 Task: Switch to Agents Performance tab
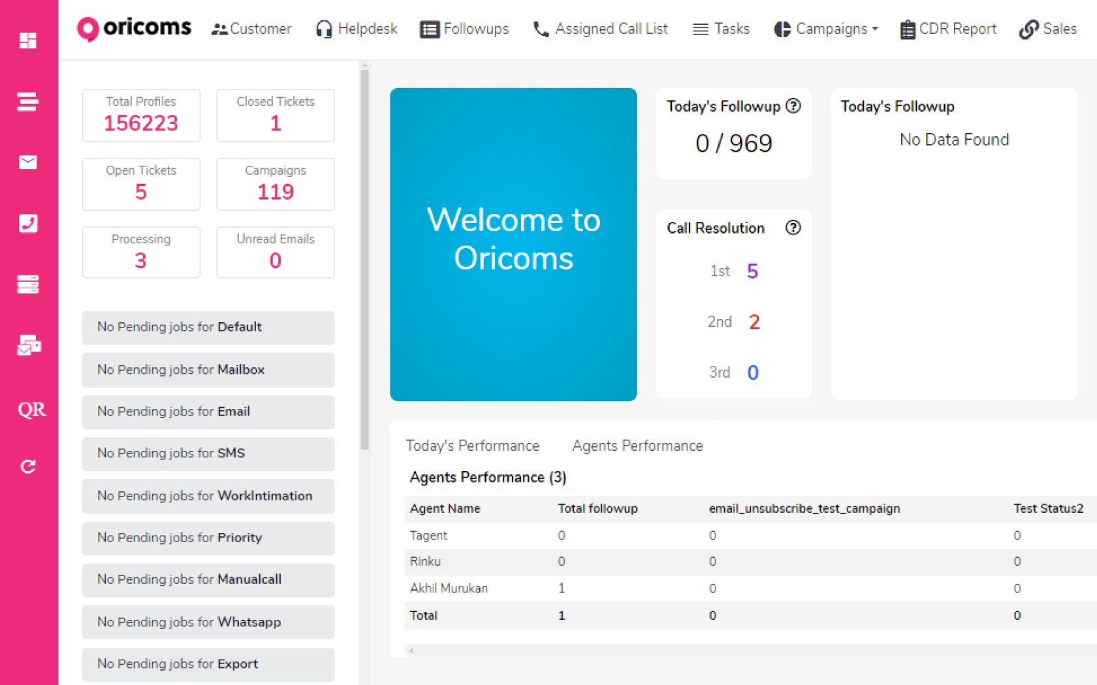637,446
